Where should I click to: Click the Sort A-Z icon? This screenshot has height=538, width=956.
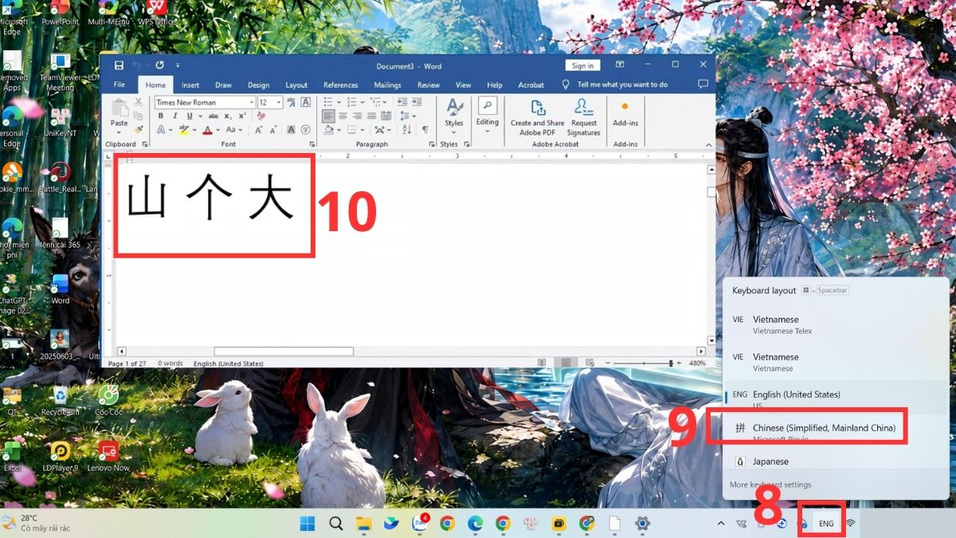pos(407,129)
